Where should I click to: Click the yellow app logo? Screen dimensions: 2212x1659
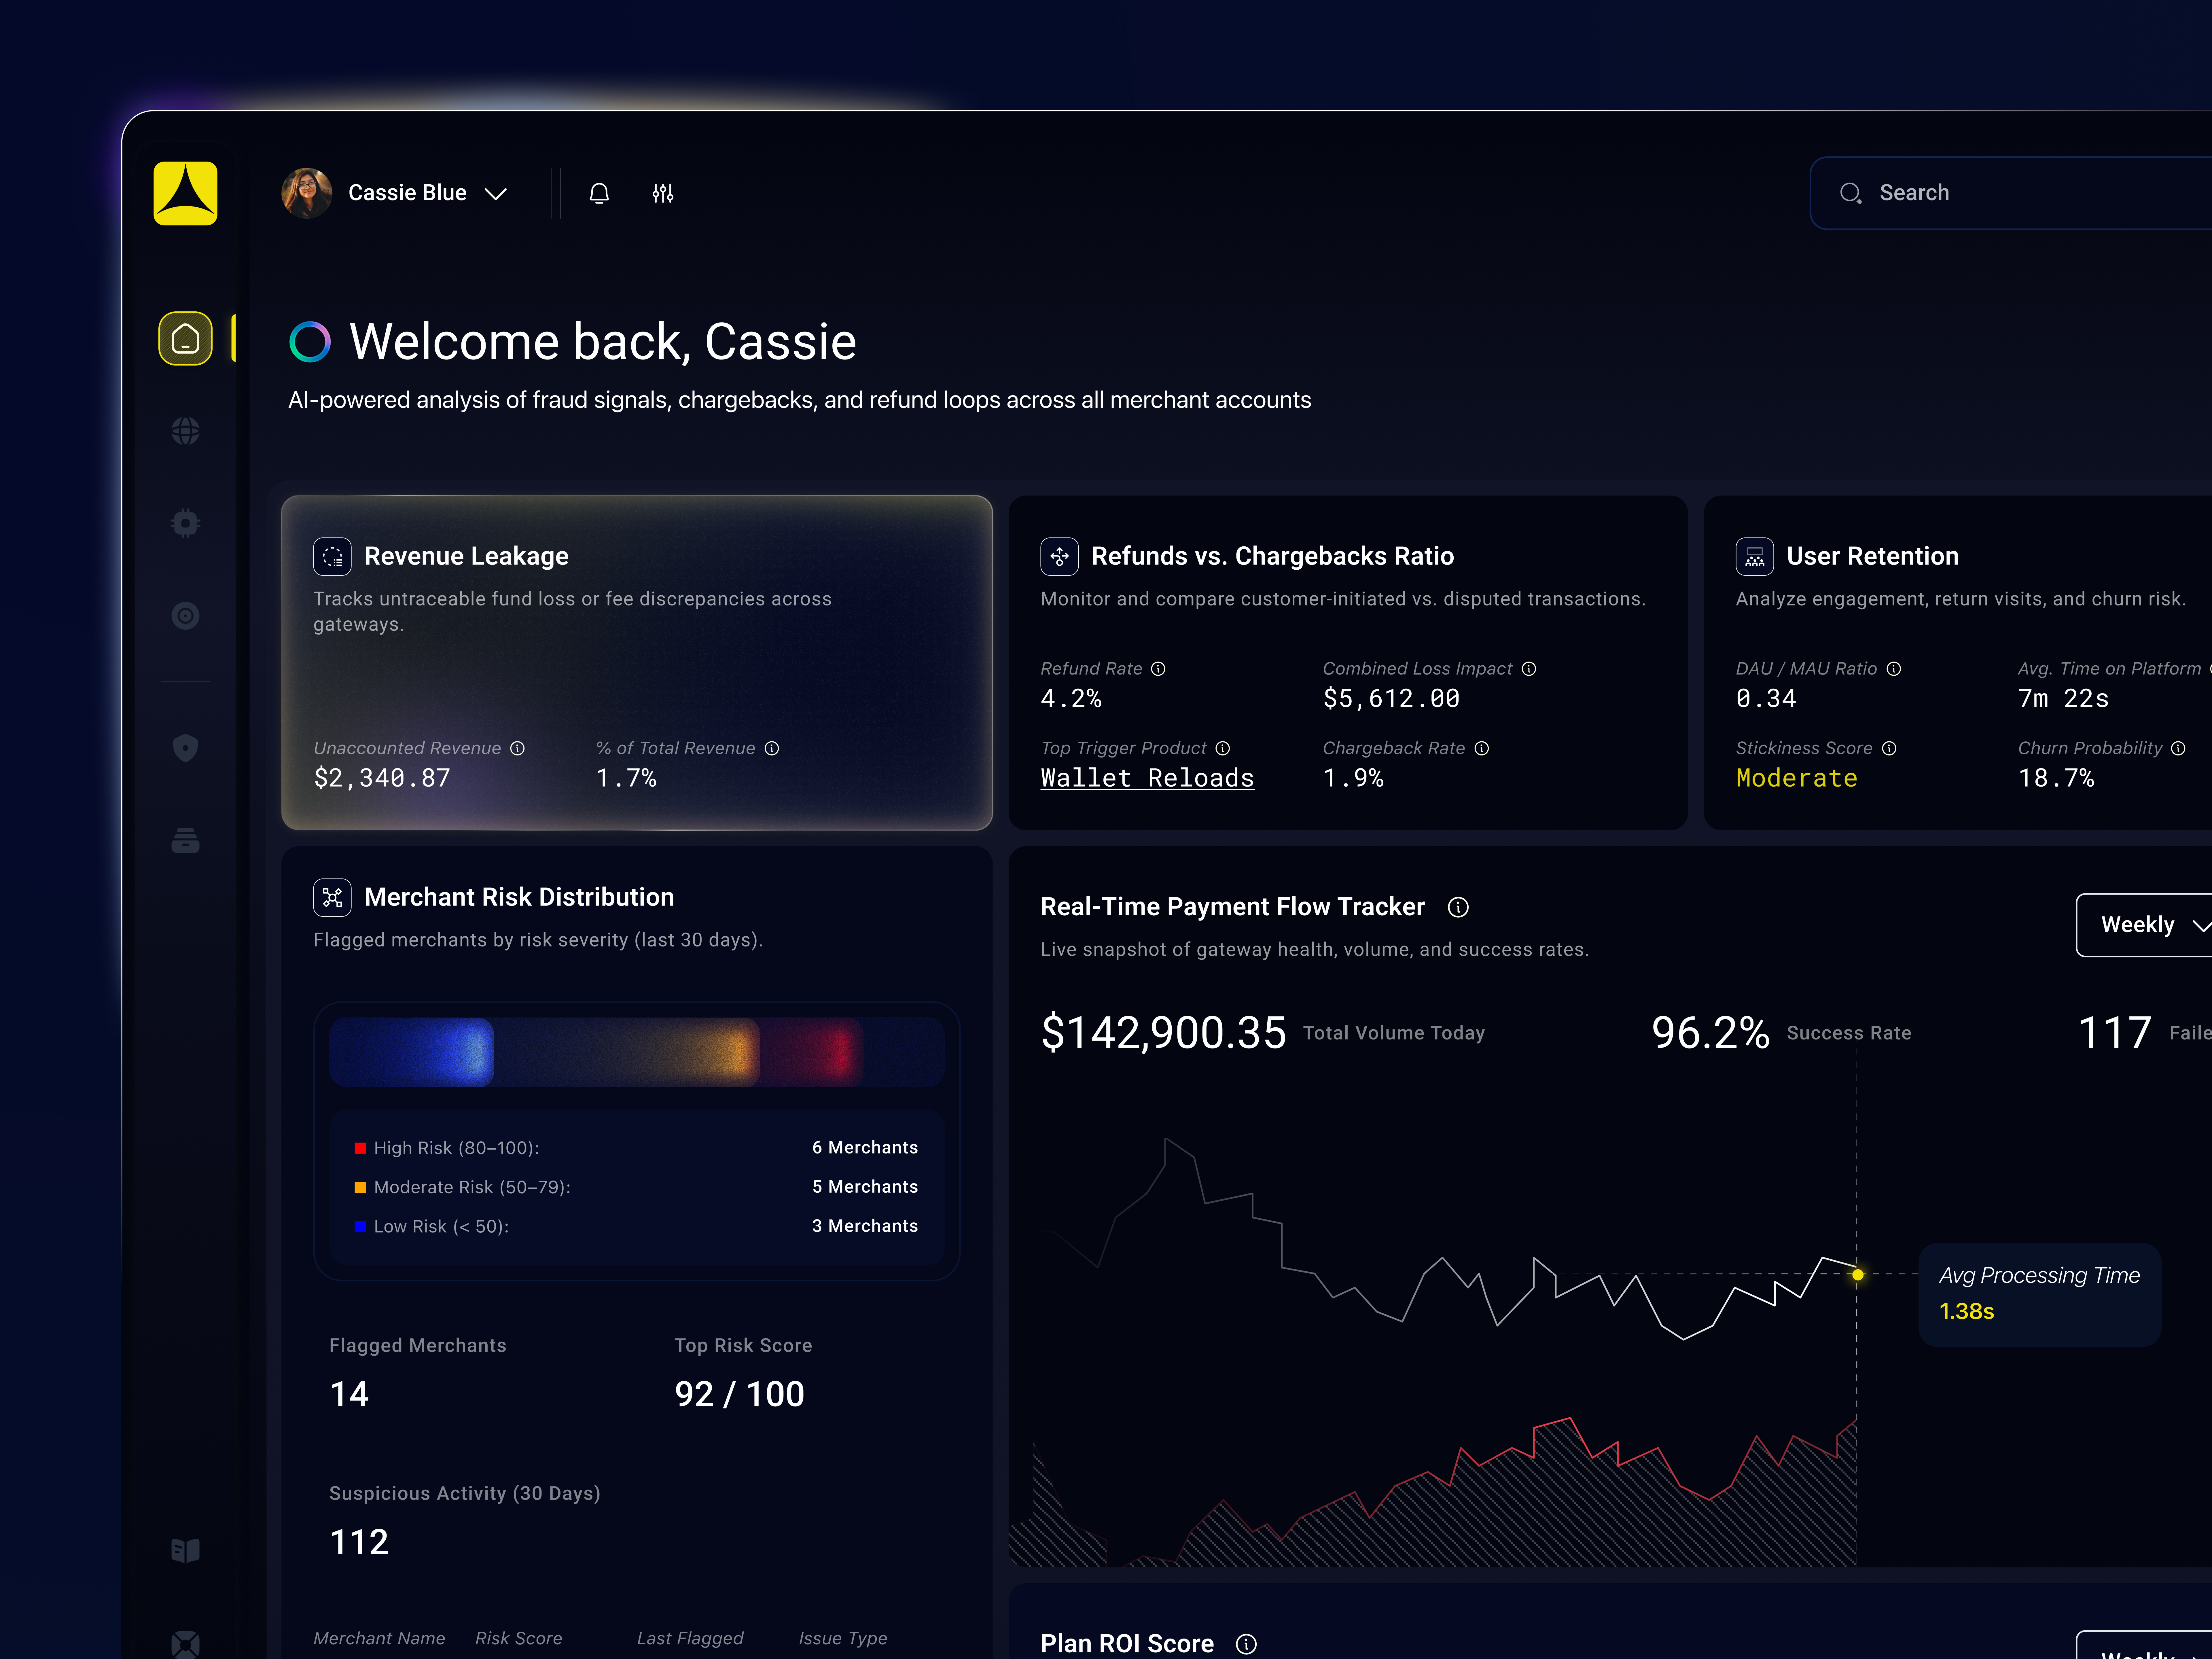click(x=185, y=193)
